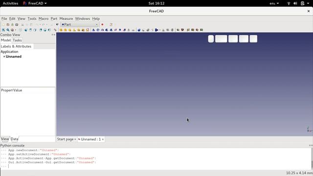Click the Fit selection zoom icon

pyautogui.click(x=8, y=30)
